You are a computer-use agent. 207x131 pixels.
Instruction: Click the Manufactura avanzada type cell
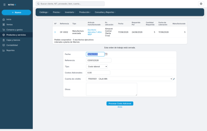(78, 32)
